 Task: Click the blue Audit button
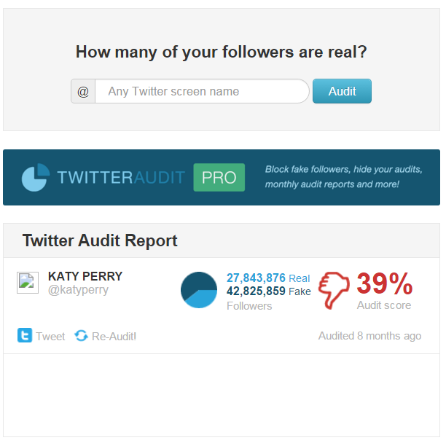pos(342,91)
